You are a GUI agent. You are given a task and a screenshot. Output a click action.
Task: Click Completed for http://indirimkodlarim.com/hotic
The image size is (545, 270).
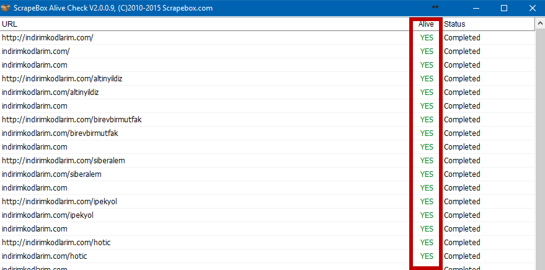tap(462, 243)
